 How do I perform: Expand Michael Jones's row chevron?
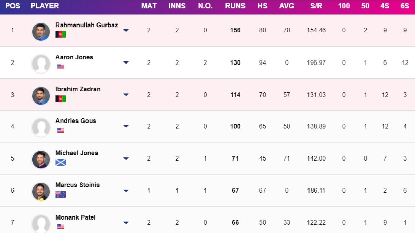(126, 158)
